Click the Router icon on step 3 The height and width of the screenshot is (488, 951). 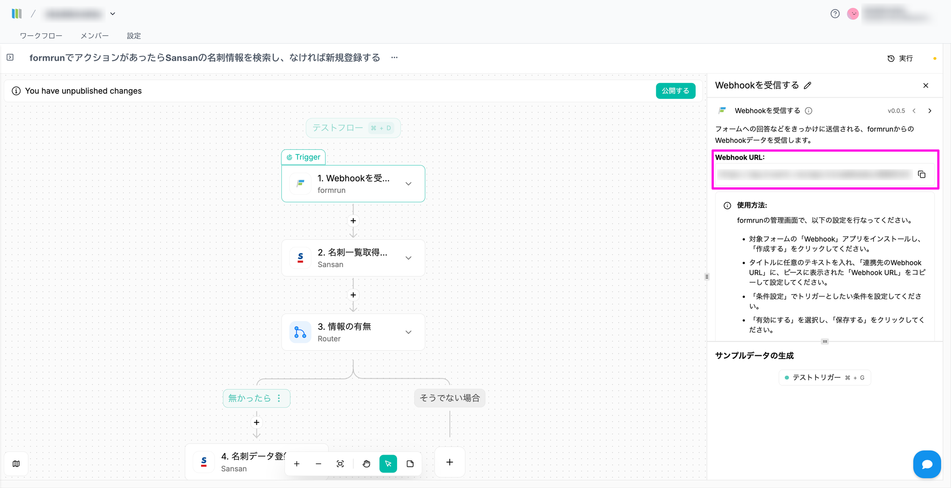point(300,332)
